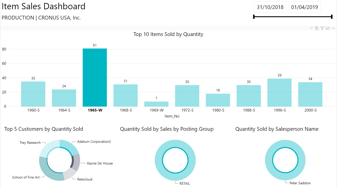This screenshot has width=337, height=188.
Task: Click the Top 10 Items Sold by Quantity title
Action: [x=168, y=34]
